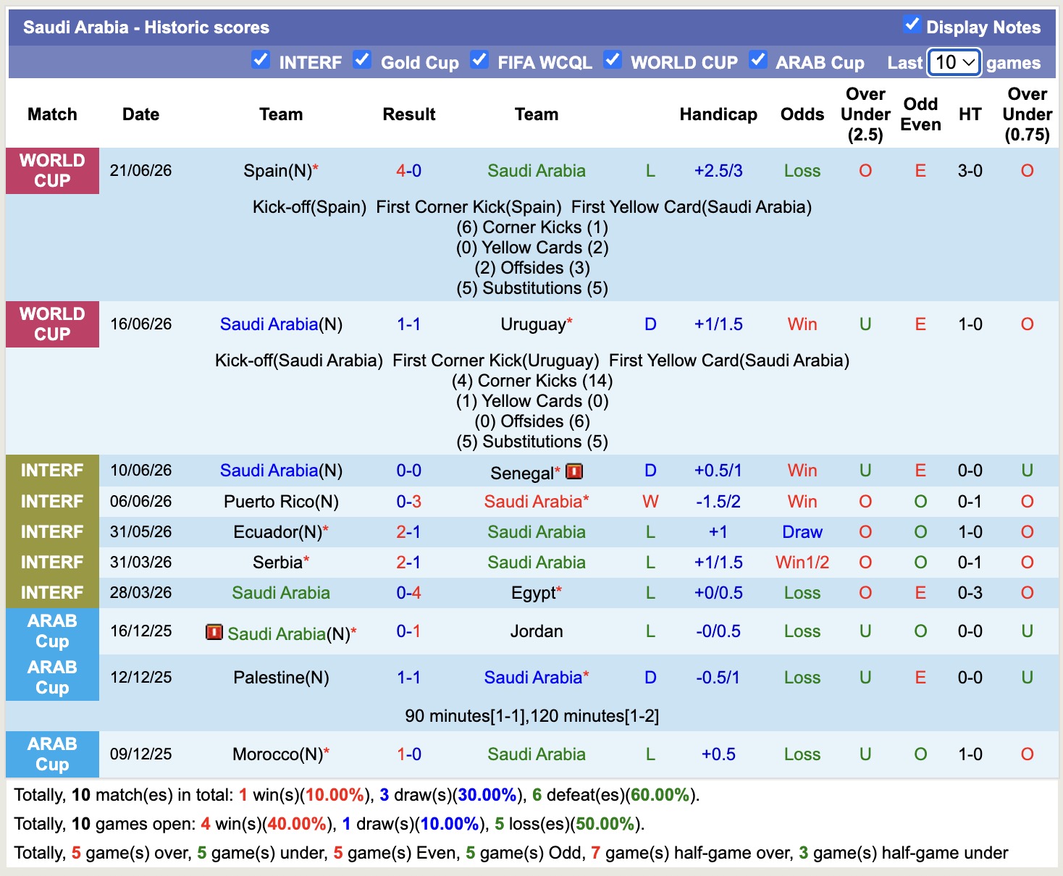
Task: Open the 0-0 result against Senegal
Action: pyautogui.click(x=409, y=471)
